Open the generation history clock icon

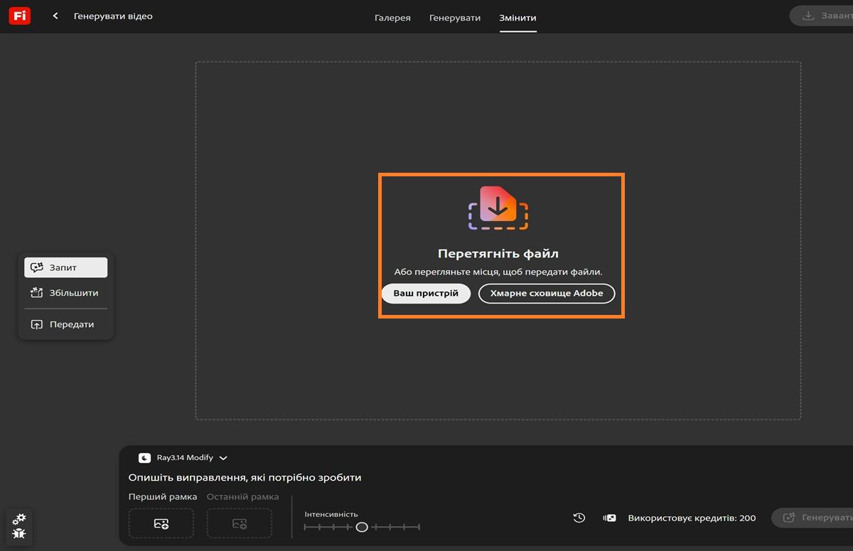[579, 518]
